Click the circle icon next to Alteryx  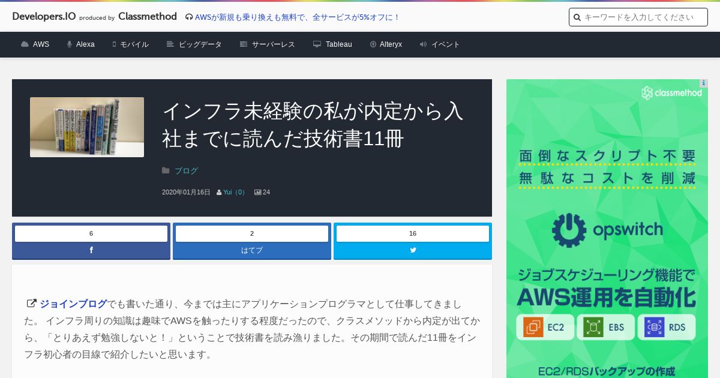coord(373,44)
